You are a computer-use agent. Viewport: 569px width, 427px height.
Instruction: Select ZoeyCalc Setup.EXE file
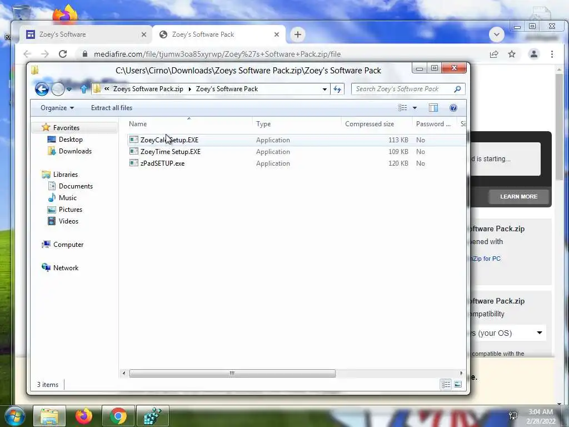coord(169,140)
